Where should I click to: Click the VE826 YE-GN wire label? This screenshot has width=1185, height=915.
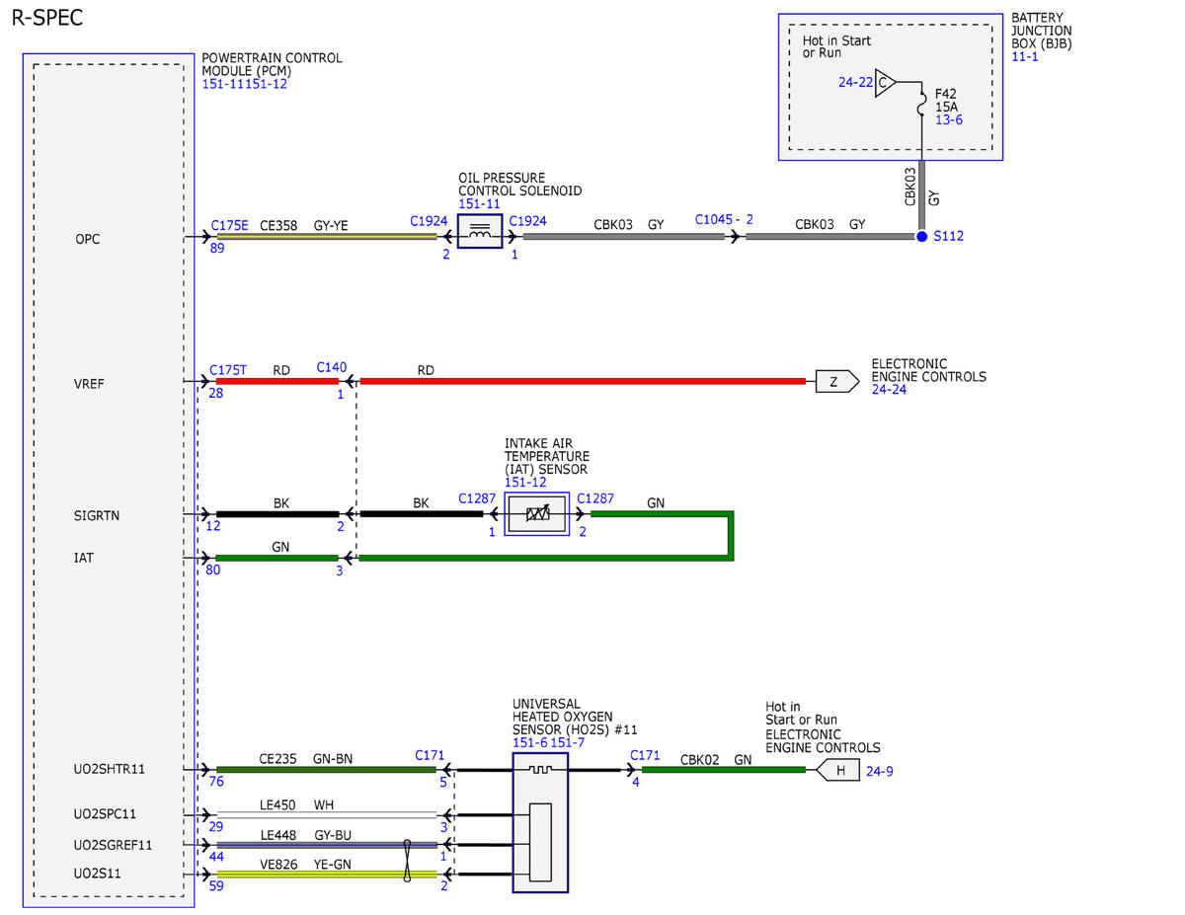[x=305, y=864]
